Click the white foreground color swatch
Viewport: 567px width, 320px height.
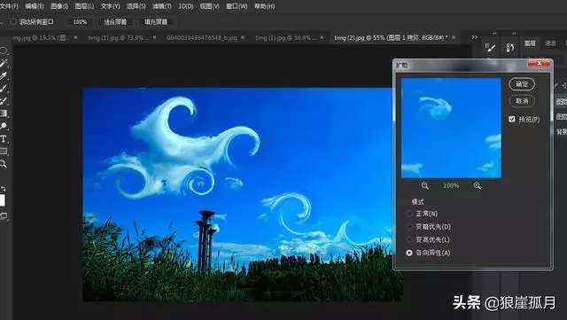2,200
